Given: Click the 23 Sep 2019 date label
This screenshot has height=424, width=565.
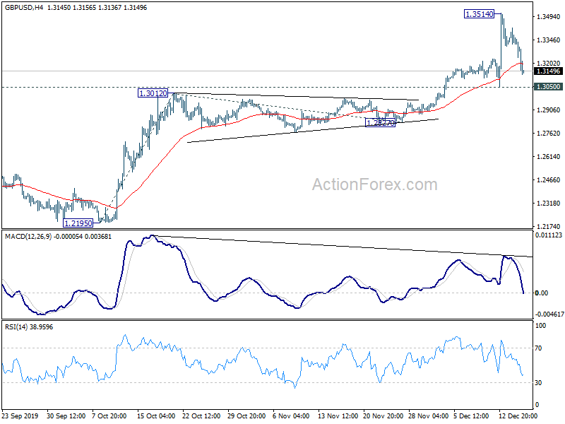Looking at the screenshot, I should 20,416.
